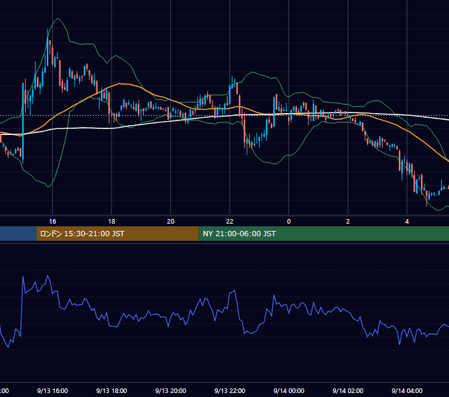Click the hour label 20 on upper axis

(170, 222)
